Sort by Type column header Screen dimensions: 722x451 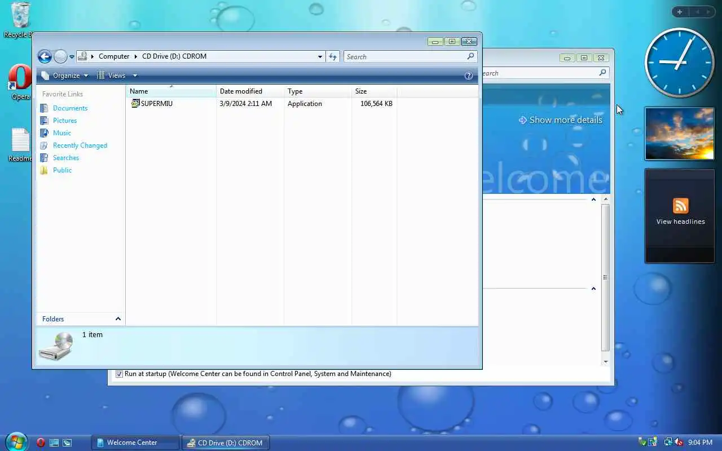click(318, 91)
